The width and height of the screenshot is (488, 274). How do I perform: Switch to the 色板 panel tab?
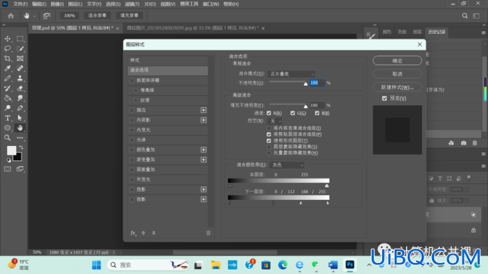coord(402,32)
